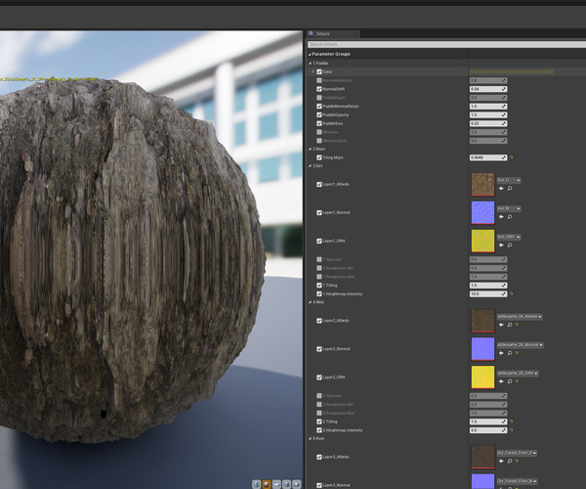Toggle Layer1_Albedo override checkbox
The height and width of the screenshot is (489, 586).
pos(319,185)
